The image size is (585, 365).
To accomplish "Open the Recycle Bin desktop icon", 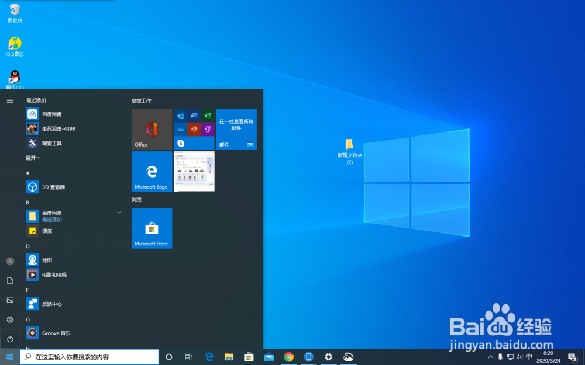I will pyautogui.click(x=15, y=13).
